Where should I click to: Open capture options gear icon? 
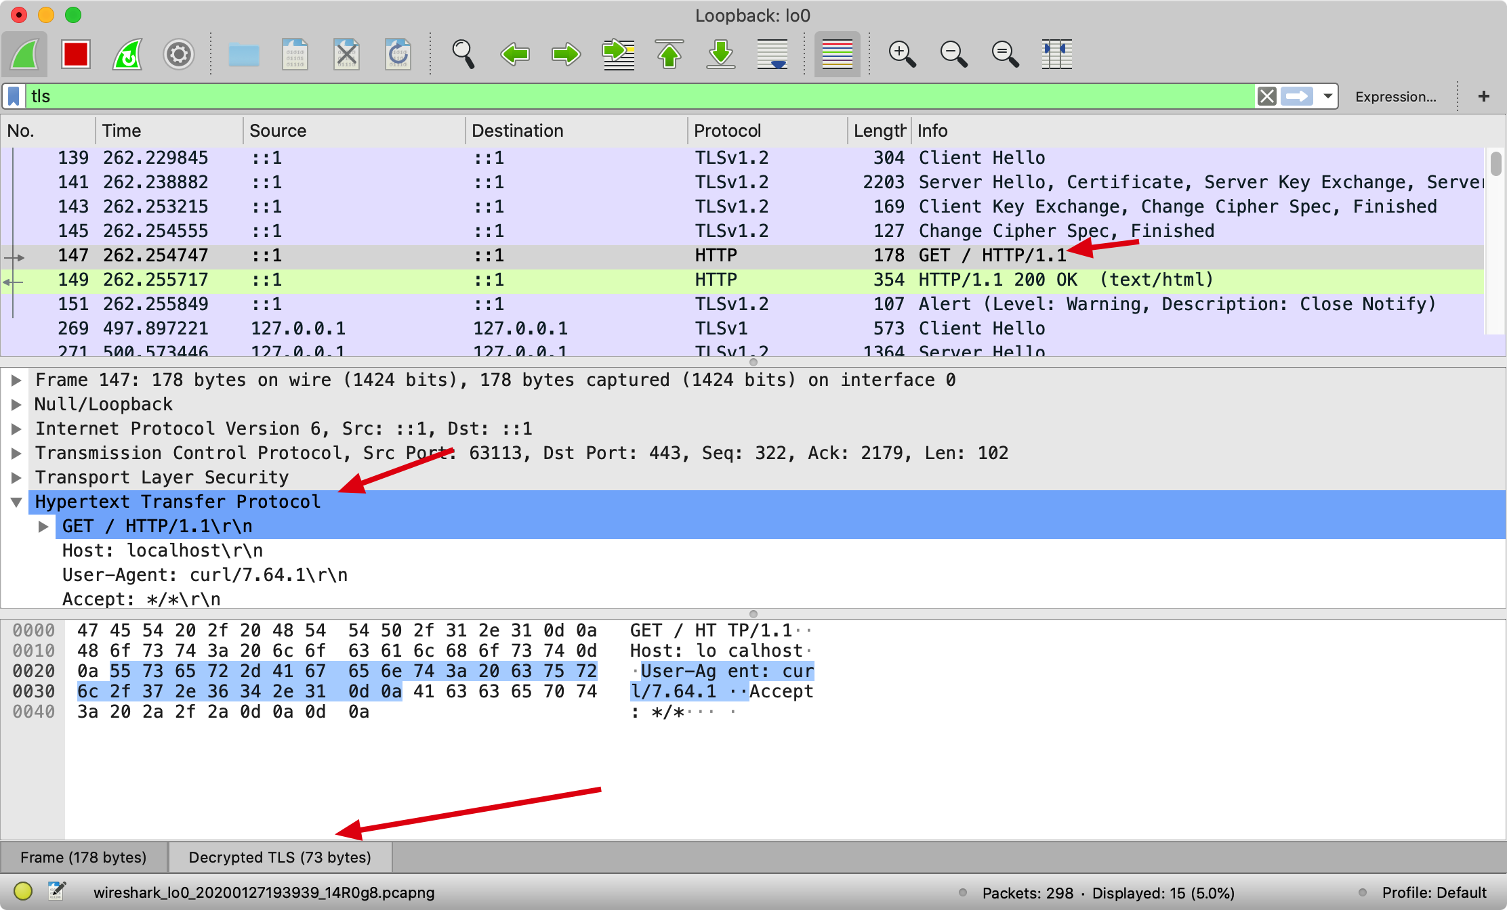(179, 54)
